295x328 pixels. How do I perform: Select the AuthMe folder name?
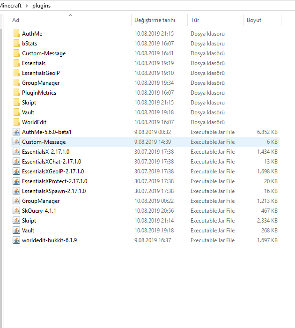coord(32,34)
